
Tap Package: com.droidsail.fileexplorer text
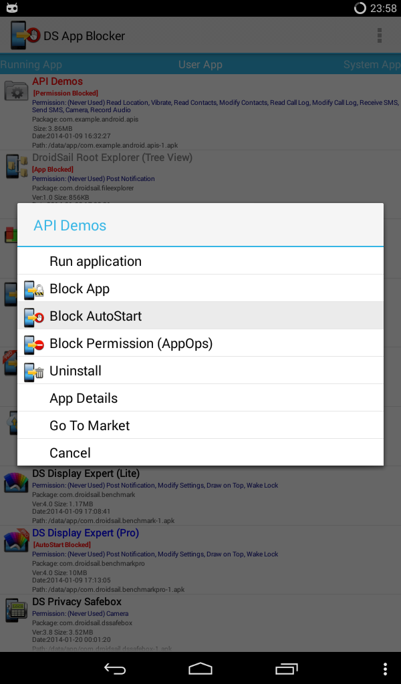(x=83, y=188)
